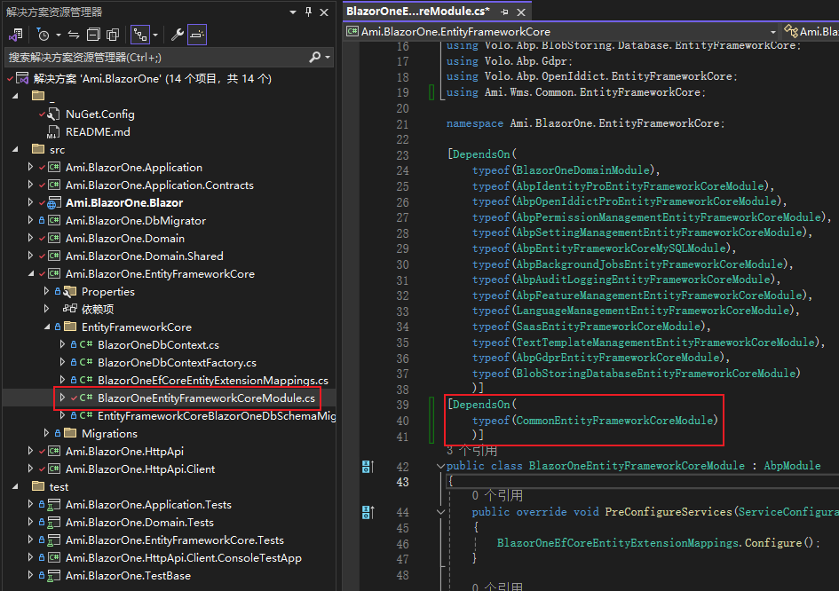Click the pin icon on the editor tab
839x591 pixels.
pyautogui.click(x=504, y=12)
